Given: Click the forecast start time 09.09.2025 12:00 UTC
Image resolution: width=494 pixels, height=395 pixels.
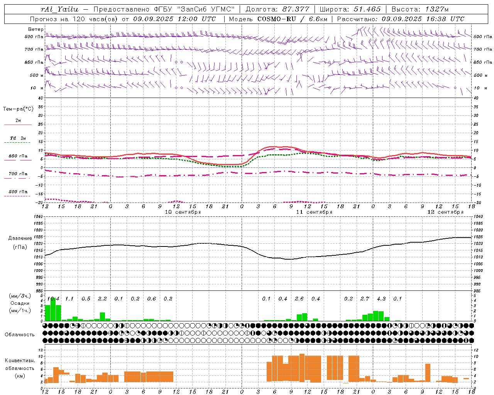Looking at the screenshot, I should 174,19.
